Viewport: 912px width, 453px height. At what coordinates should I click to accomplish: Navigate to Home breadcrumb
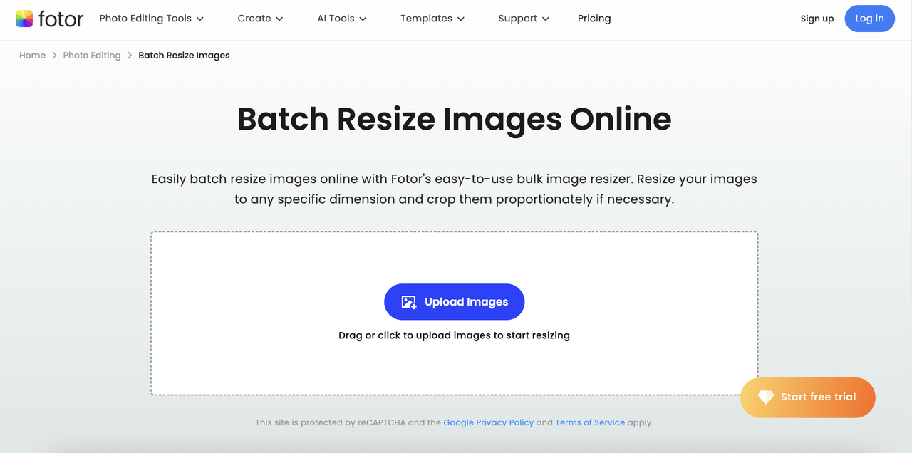click(x=32, y=56)
